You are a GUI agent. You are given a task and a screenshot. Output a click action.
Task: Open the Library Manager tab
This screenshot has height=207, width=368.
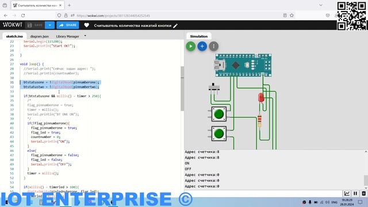(x=68, y=36)
